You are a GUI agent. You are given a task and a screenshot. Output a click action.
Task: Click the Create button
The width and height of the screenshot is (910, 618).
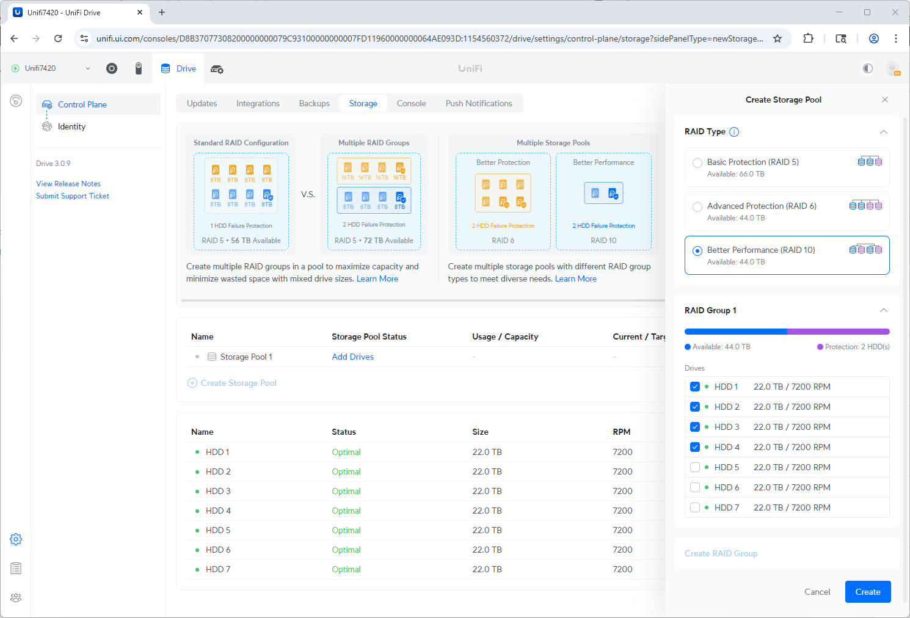pyautogui.click(x=868, y=592)
